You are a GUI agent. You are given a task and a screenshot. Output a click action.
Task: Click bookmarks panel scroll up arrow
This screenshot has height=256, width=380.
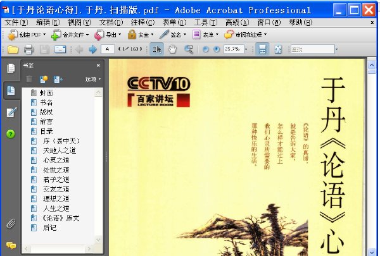98,92
